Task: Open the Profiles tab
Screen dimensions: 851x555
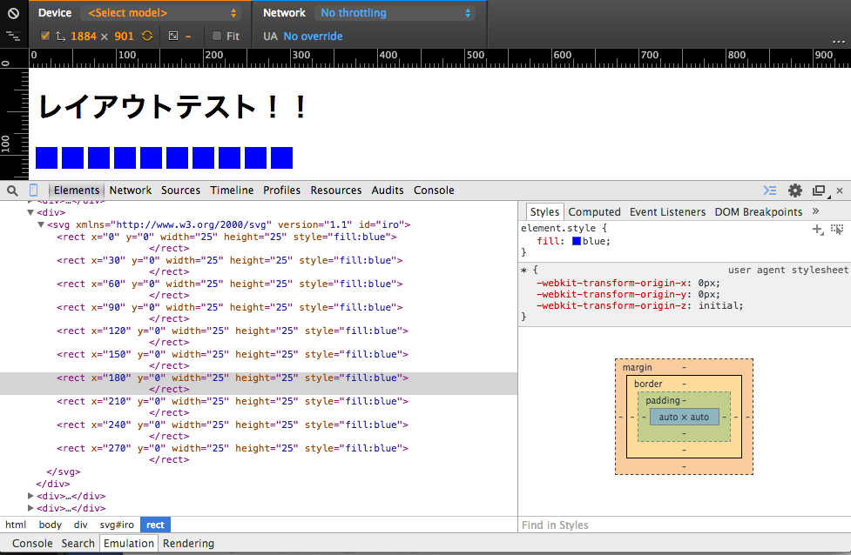Action: (281, 191)
